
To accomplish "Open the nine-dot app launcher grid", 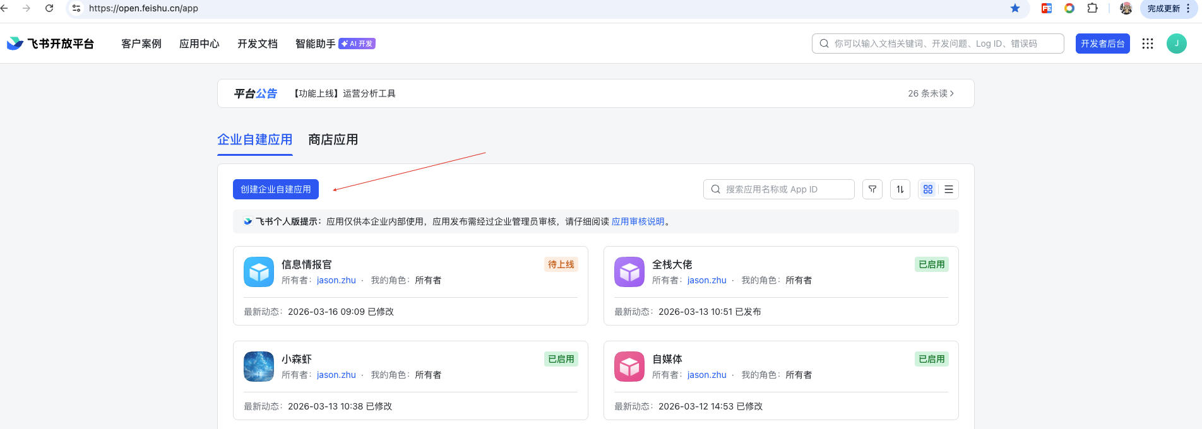I will [1148, 44].
